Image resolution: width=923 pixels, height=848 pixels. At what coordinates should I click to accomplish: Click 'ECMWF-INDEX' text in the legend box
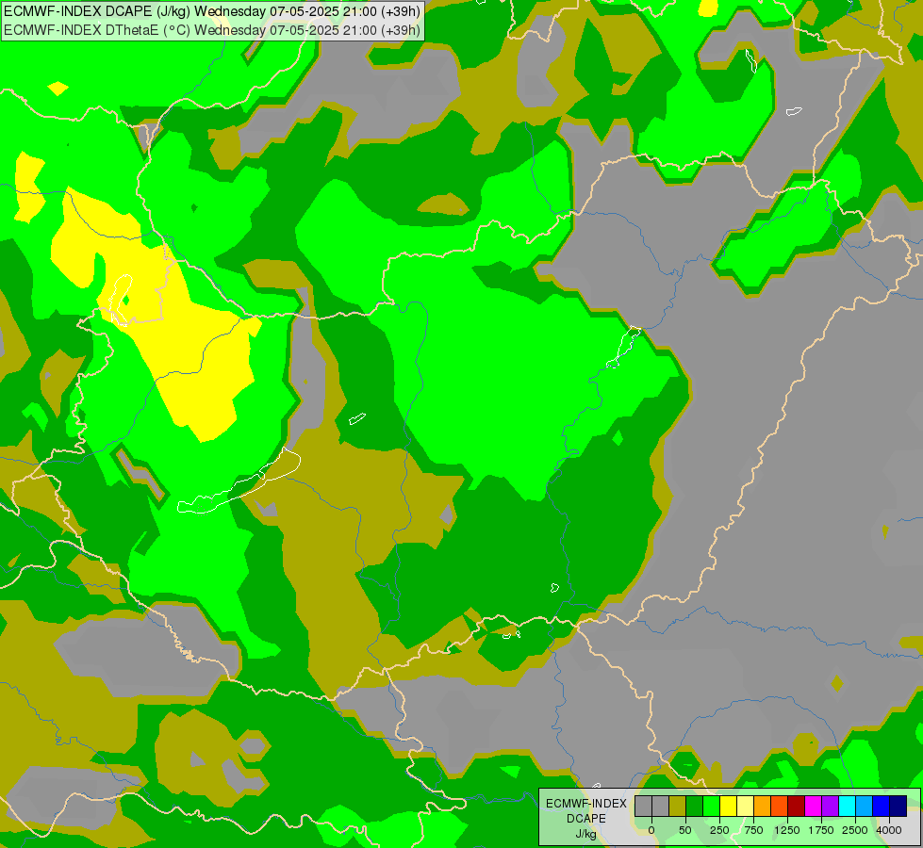point(586,804)
